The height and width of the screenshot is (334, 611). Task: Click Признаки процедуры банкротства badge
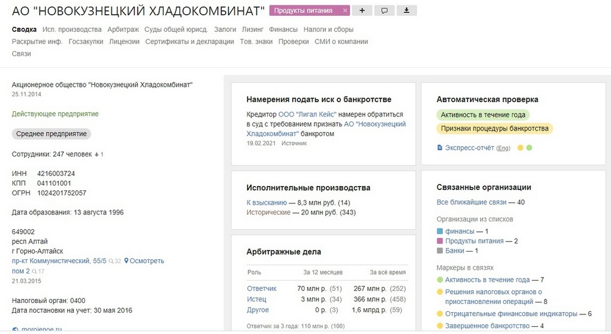494,129
